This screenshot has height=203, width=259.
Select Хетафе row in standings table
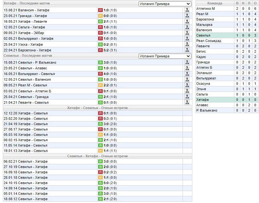click(x=227, y=100)
